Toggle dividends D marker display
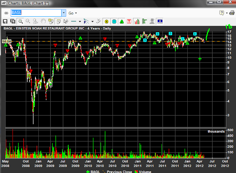This screenshot has width=236, height=173. [x=114, y=21]
